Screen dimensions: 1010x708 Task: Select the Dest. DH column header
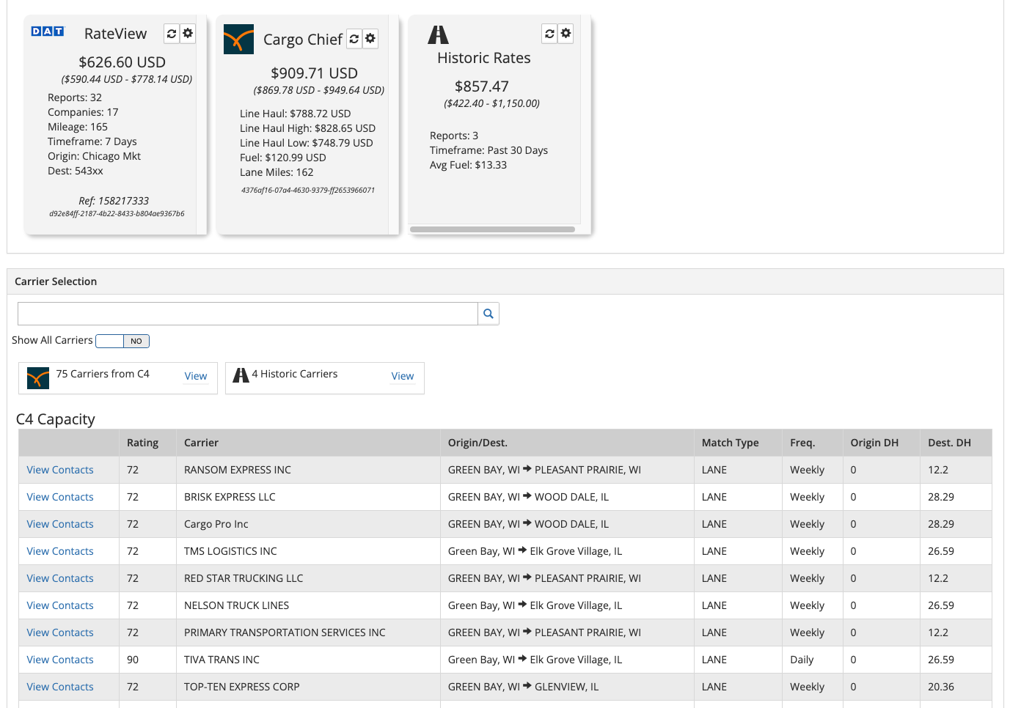[949, 443]
